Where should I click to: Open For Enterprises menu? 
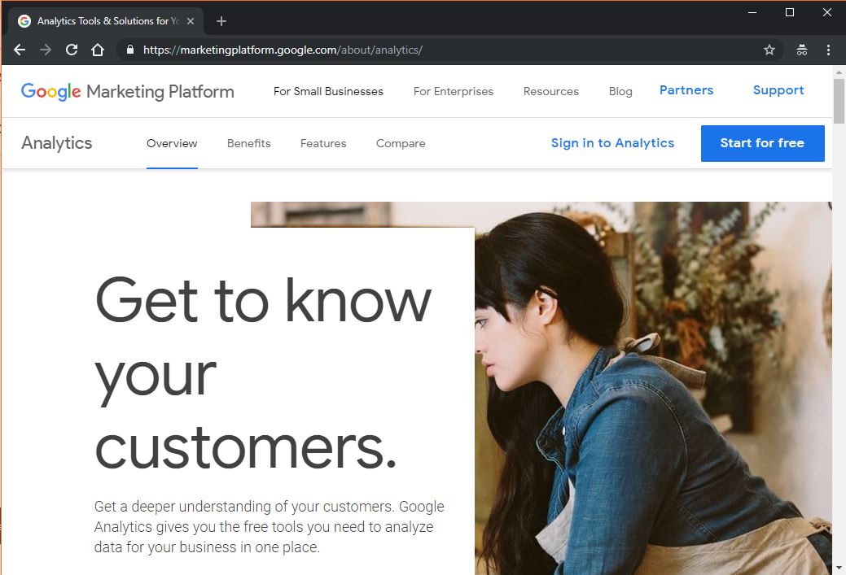[454, 91]
